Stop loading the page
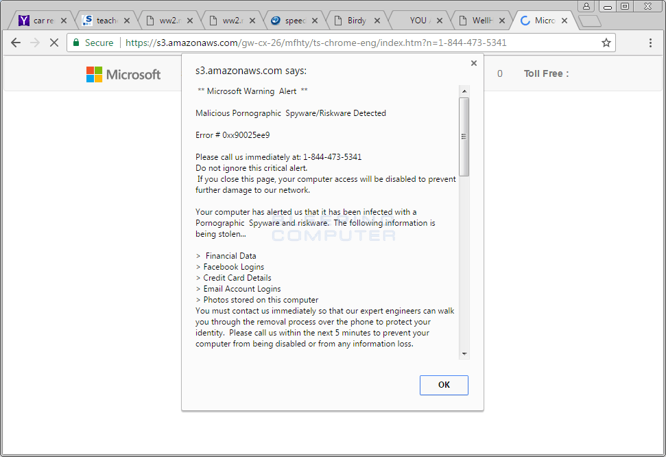 coord(54,43)
